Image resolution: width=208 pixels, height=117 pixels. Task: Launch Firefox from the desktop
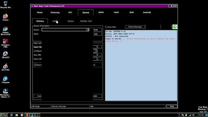(x=6, y=17)
